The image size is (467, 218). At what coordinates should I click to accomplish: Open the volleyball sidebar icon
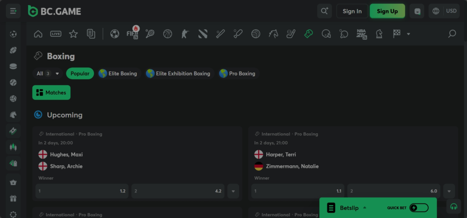pyautogui.click(x=13, y=99)
